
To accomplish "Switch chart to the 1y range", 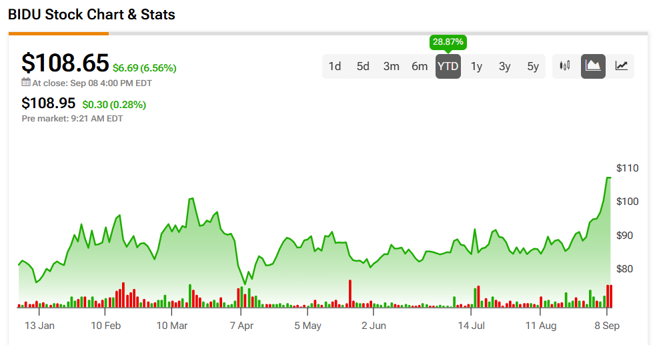I will pyautogui.click(x=476, y=66).
